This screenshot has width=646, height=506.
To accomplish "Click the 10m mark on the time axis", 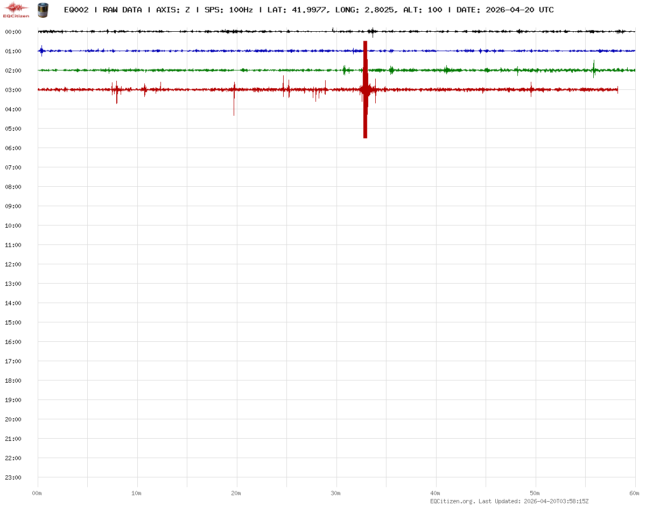I will 137,493.
